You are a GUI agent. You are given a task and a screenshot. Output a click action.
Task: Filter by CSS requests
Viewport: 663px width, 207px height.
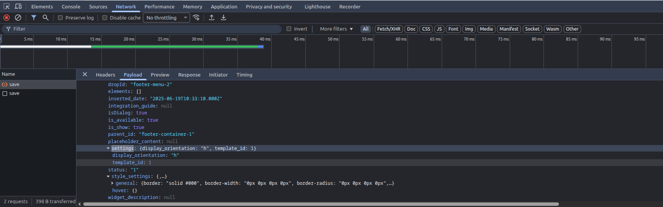tap(426, 29)
